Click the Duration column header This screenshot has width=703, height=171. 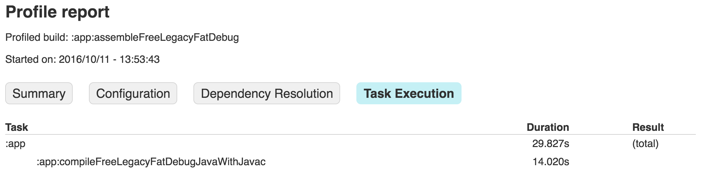point(548,127)
